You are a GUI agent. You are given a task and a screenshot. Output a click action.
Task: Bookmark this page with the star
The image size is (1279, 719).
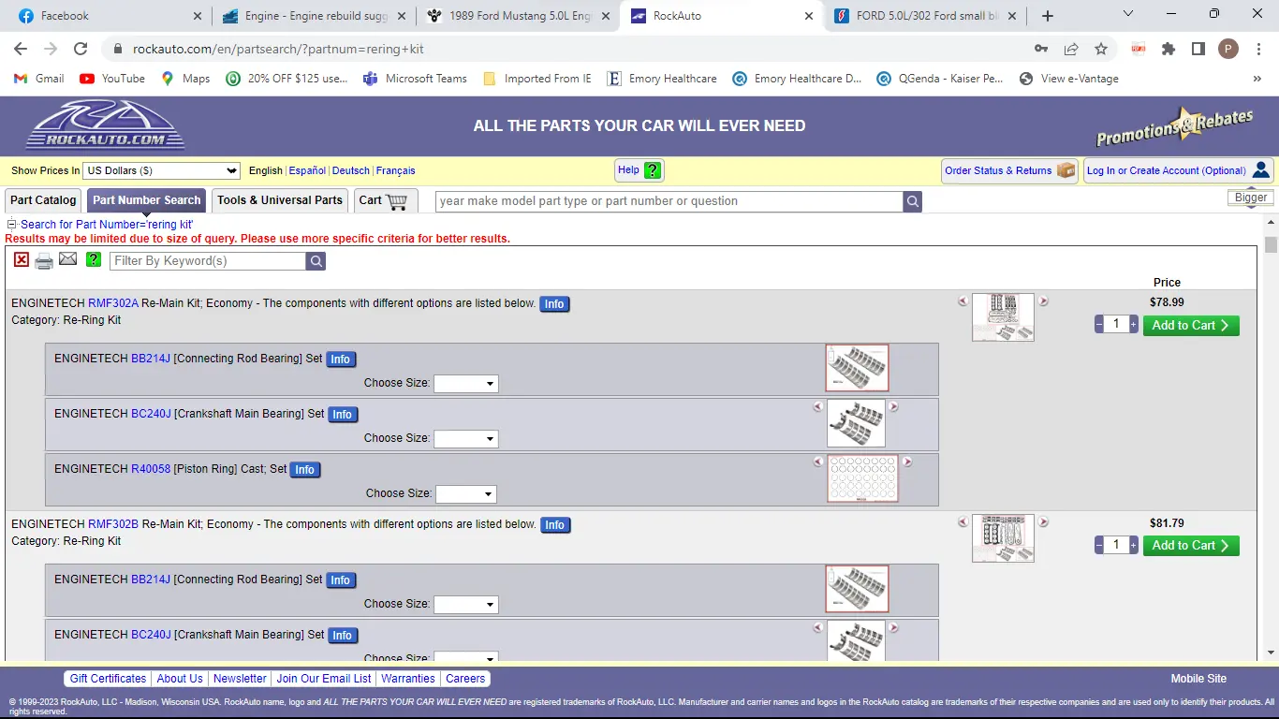pos(1101,49)
